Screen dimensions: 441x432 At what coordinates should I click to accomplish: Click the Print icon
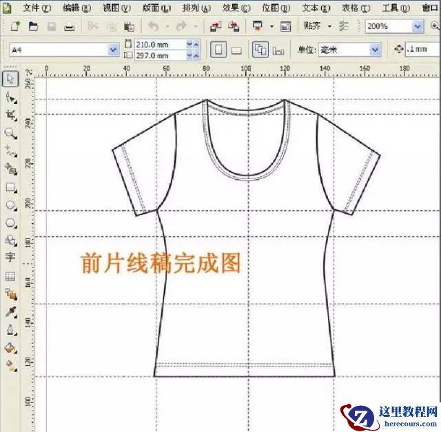tap(69, 27)
